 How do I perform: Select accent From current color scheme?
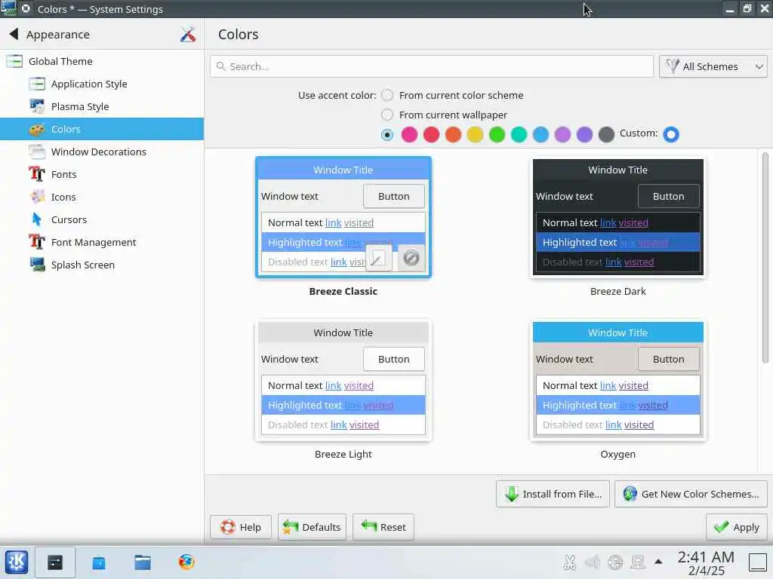387,95
